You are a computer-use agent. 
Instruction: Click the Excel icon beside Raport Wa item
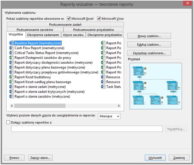pos(103,72)
